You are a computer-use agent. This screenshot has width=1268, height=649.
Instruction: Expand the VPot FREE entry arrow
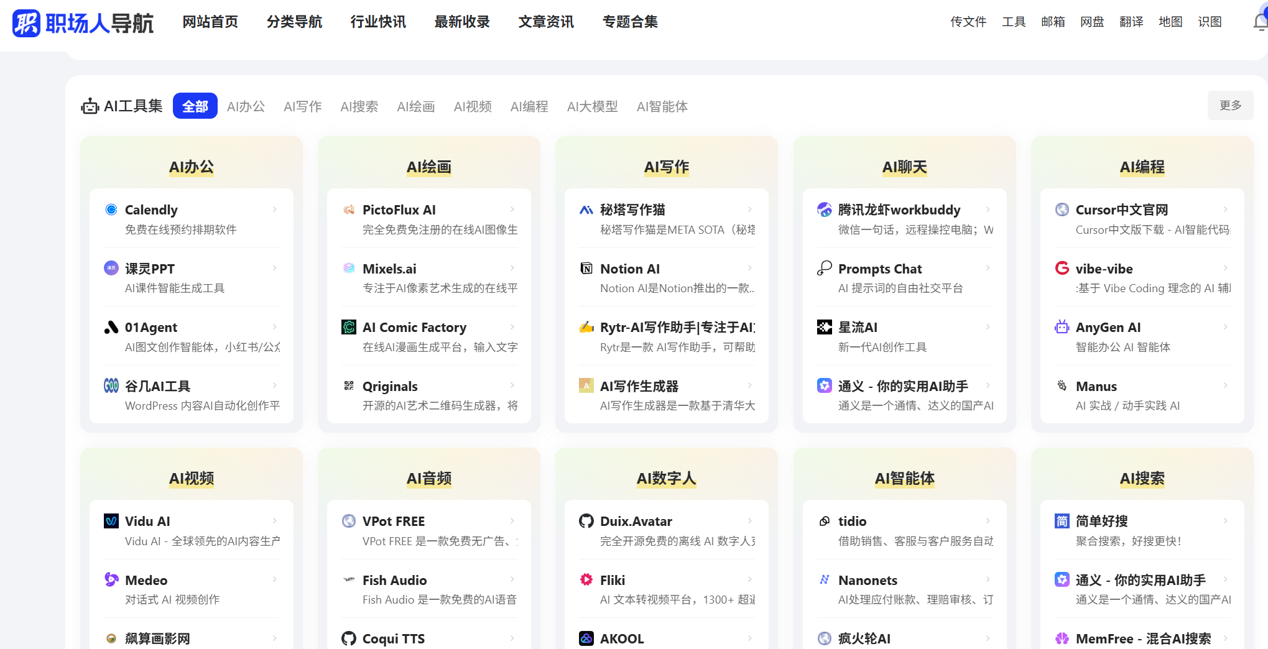[x=512, y=521]
